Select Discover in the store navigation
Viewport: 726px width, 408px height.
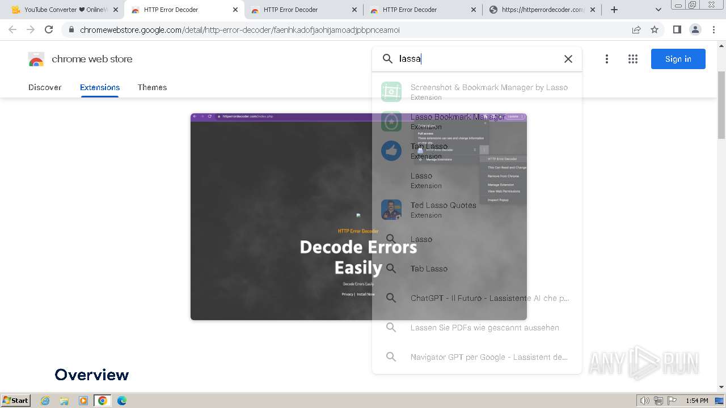[x=45, y=87]
